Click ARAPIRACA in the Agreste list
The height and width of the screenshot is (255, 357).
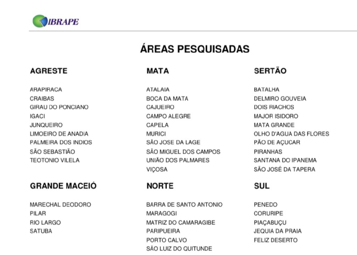[x=46, y=89]
